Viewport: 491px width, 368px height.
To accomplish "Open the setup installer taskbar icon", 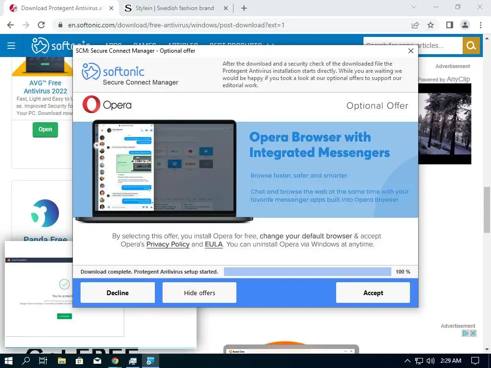I will (x=151, y=361).
